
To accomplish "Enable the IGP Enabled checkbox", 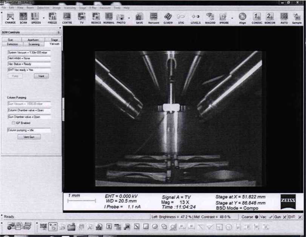I will pos(13,123).
